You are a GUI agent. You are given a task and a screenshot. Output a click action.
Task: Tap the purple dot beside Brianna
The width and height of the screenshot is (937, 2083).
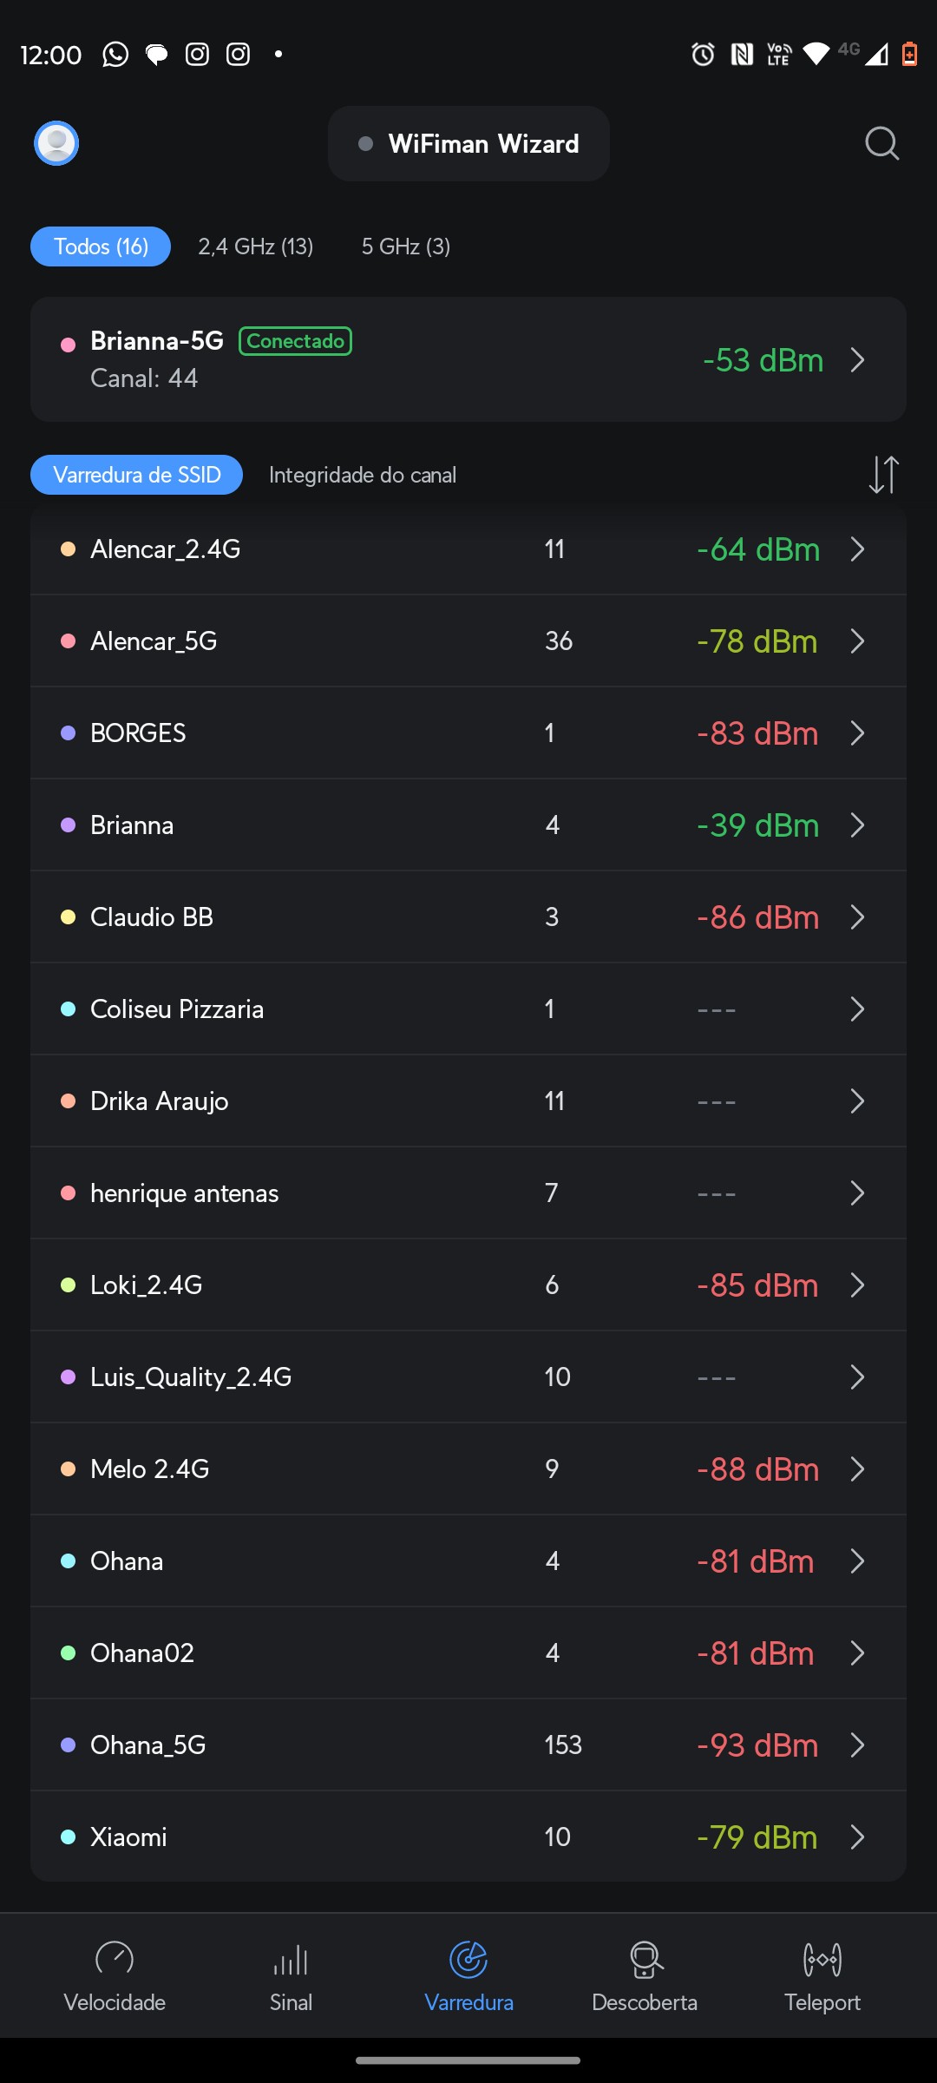68,825
